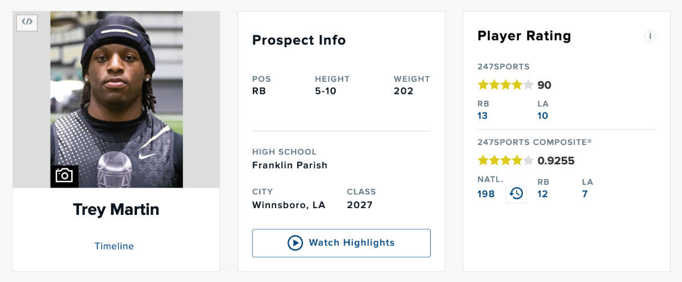Screen dimensions: 682x282
Task: Click the composite RB rank 12
Action: pos(543,194)
